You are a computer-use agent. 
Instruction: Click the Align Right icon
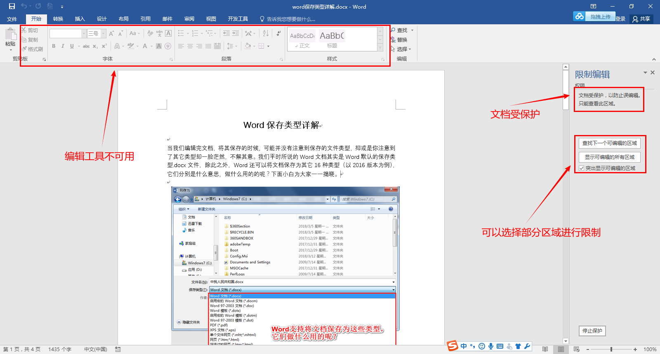click(x=199, y=46)
